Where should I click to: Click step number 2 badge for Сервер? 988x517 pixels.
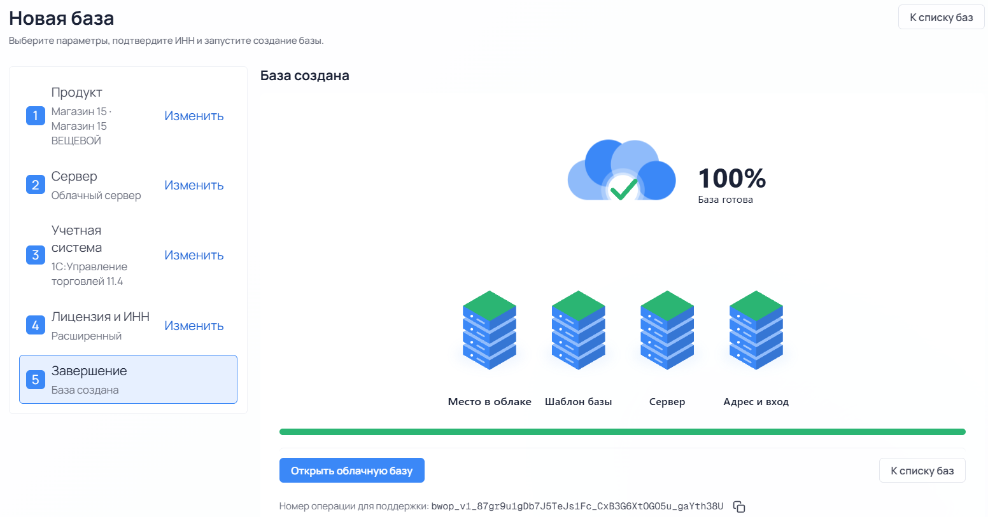click(x=36, y=185)
